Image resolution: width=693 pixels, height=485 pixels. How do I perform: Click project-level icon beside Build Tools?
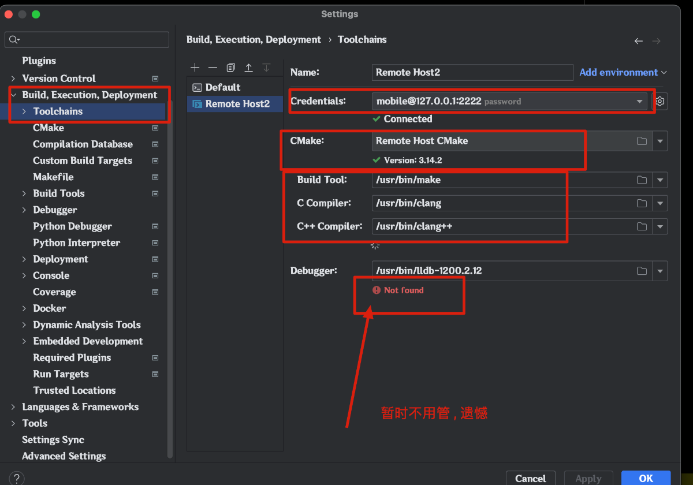pos(155,194)
